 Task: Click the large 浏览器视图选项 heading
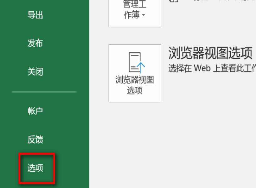(210, 53)
